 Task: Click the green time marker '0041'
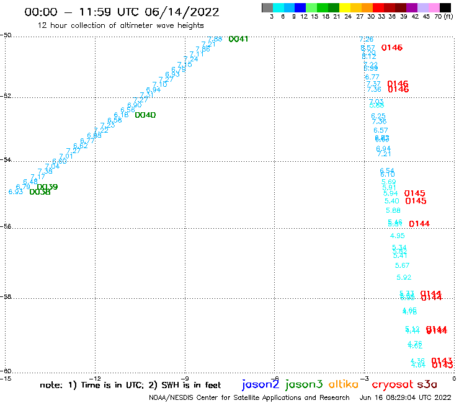238,39
